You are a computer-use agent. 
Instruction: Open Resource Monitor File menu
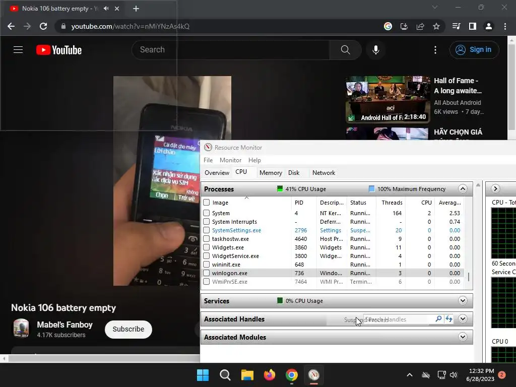(x=208, y=160)
